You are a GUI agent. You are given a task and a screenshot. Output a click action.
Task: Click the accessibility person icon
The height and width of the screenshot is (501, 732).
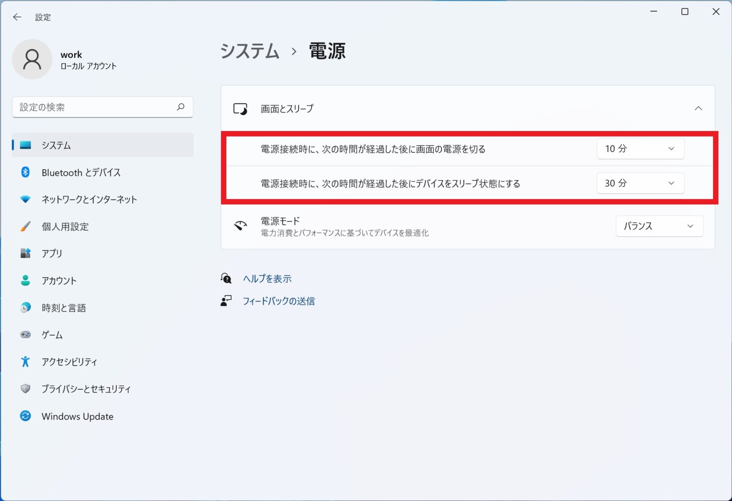(x=26, y=362)
